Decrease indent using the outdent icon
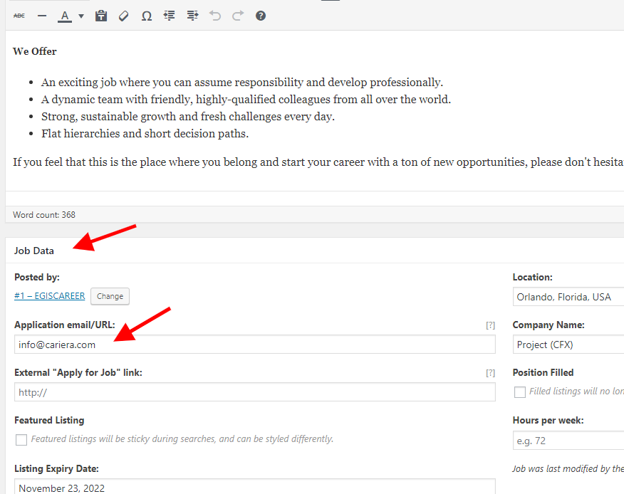Screen dimensions: 624x494 tap(169, 16)
